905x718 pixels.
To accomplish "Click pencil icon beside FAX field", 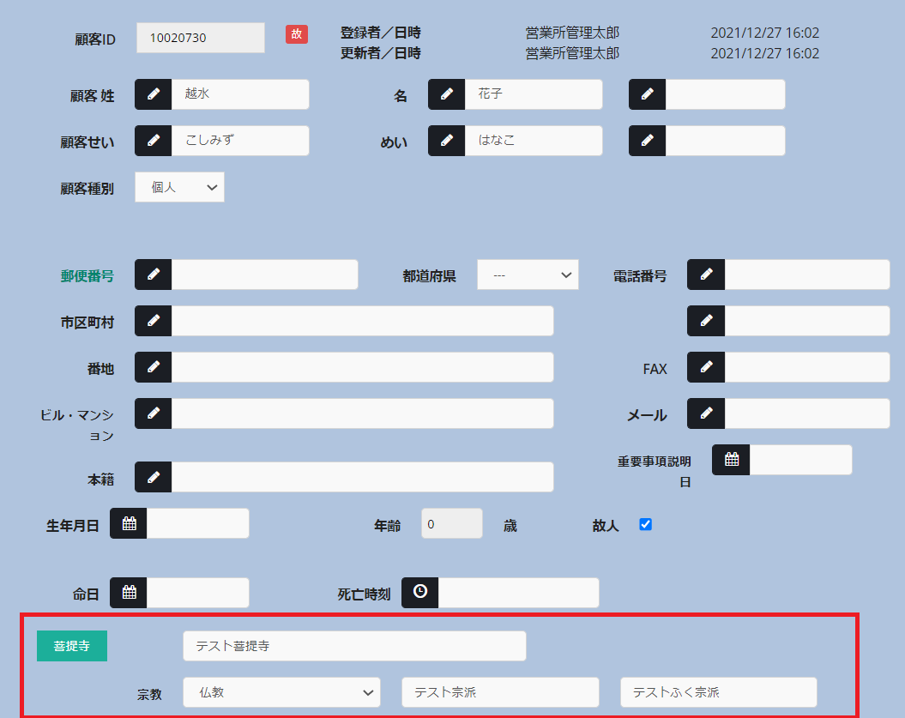I will coord(706,367).
